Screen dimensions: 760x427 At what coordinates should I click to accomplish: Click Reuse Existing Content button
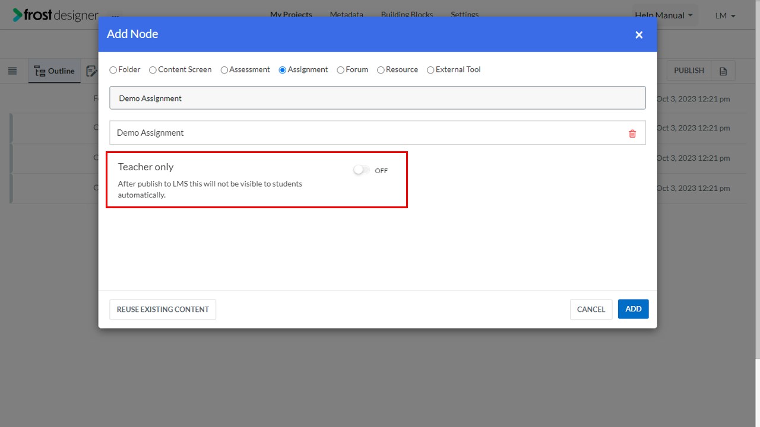pos(163,310)
